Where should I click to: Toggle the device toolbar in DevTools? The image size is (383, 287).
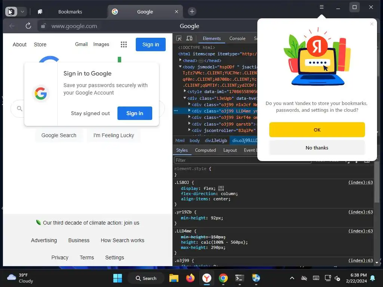189,38
